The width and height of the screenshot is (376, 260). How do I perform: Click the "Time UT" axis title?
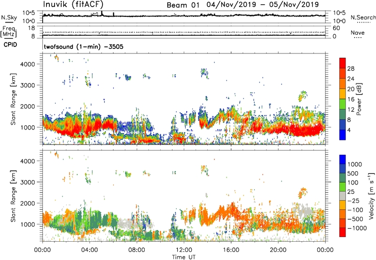click(x=184, y=257)
